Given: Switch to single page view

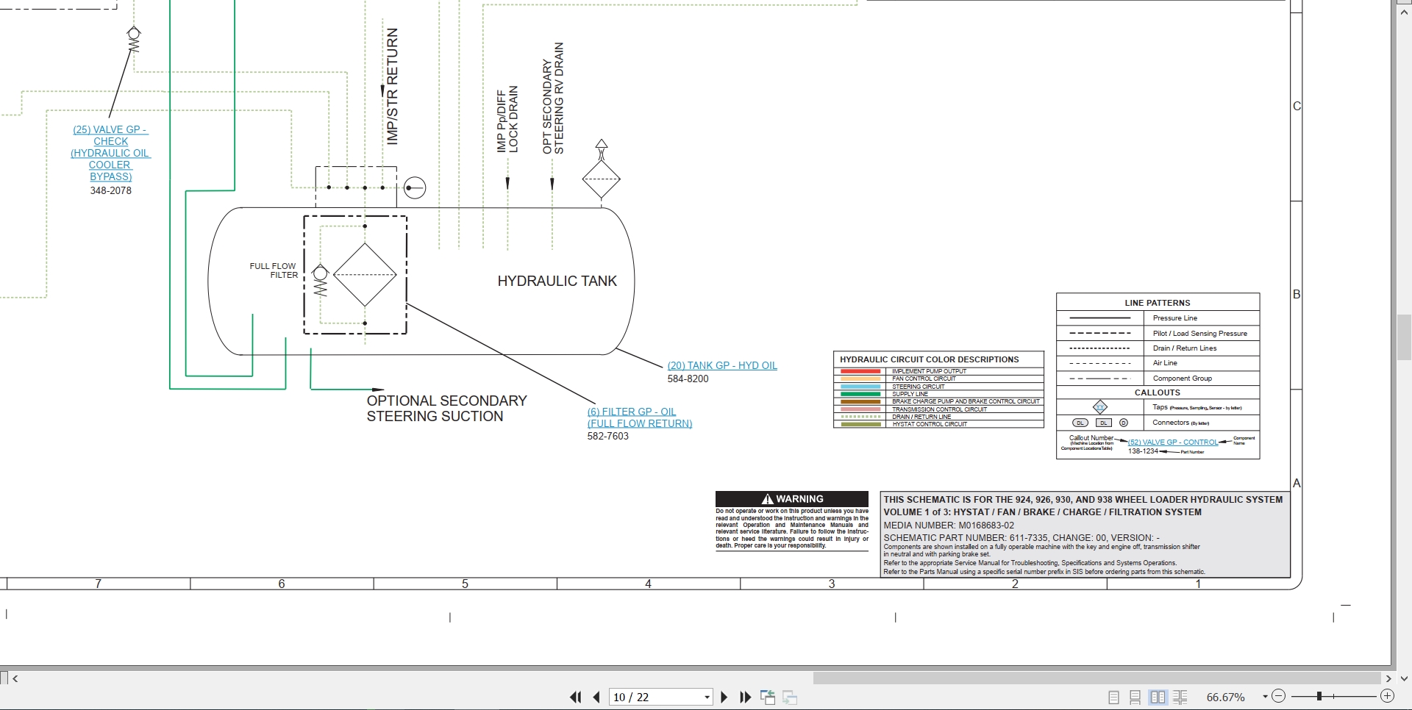Looking at the screenshot, I should (x=1113, y=698).
